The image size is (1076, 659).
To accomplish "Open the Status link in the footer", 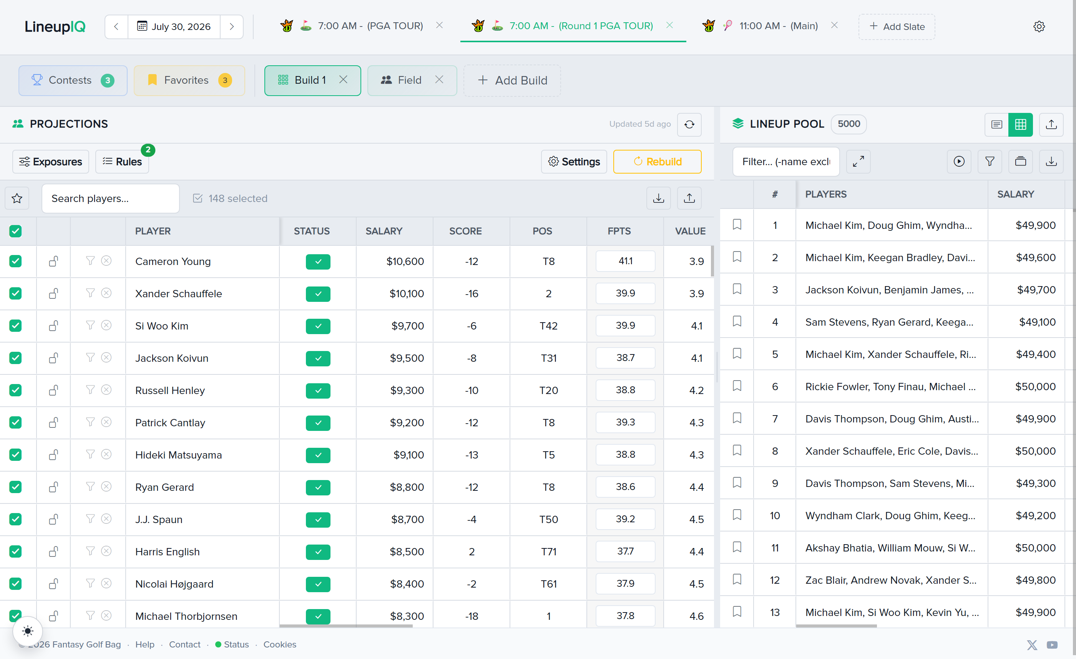I will [x=232, y=644].
